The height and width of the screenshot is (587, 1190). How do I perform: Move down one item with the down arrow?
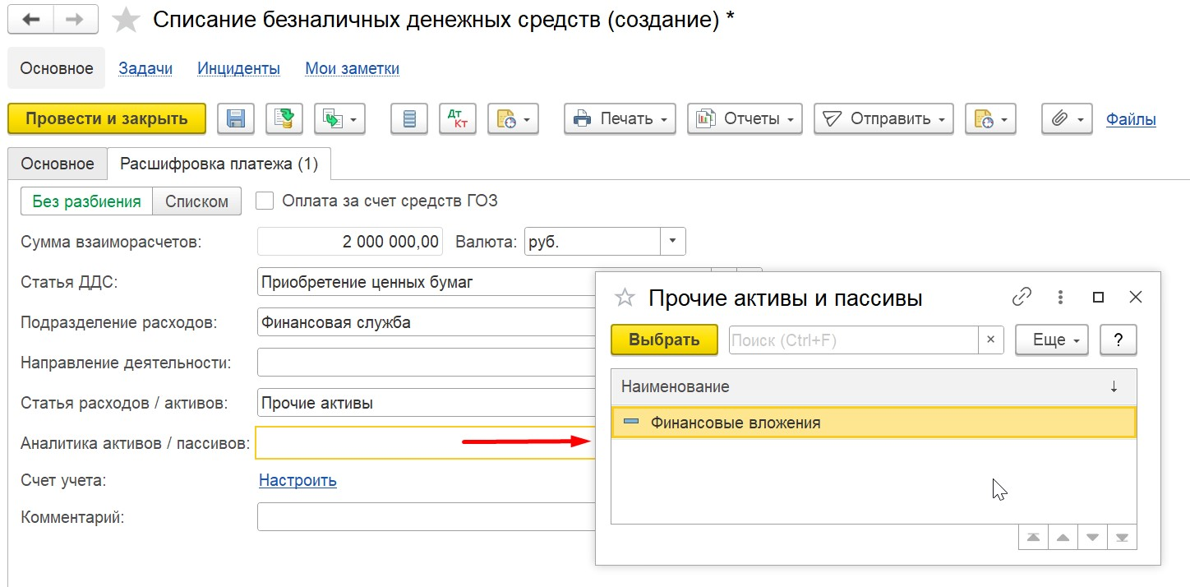pos(1093,538)
